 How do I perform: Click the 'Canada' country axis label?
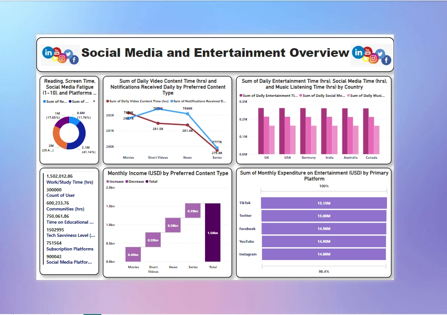[x=372, y=157]
